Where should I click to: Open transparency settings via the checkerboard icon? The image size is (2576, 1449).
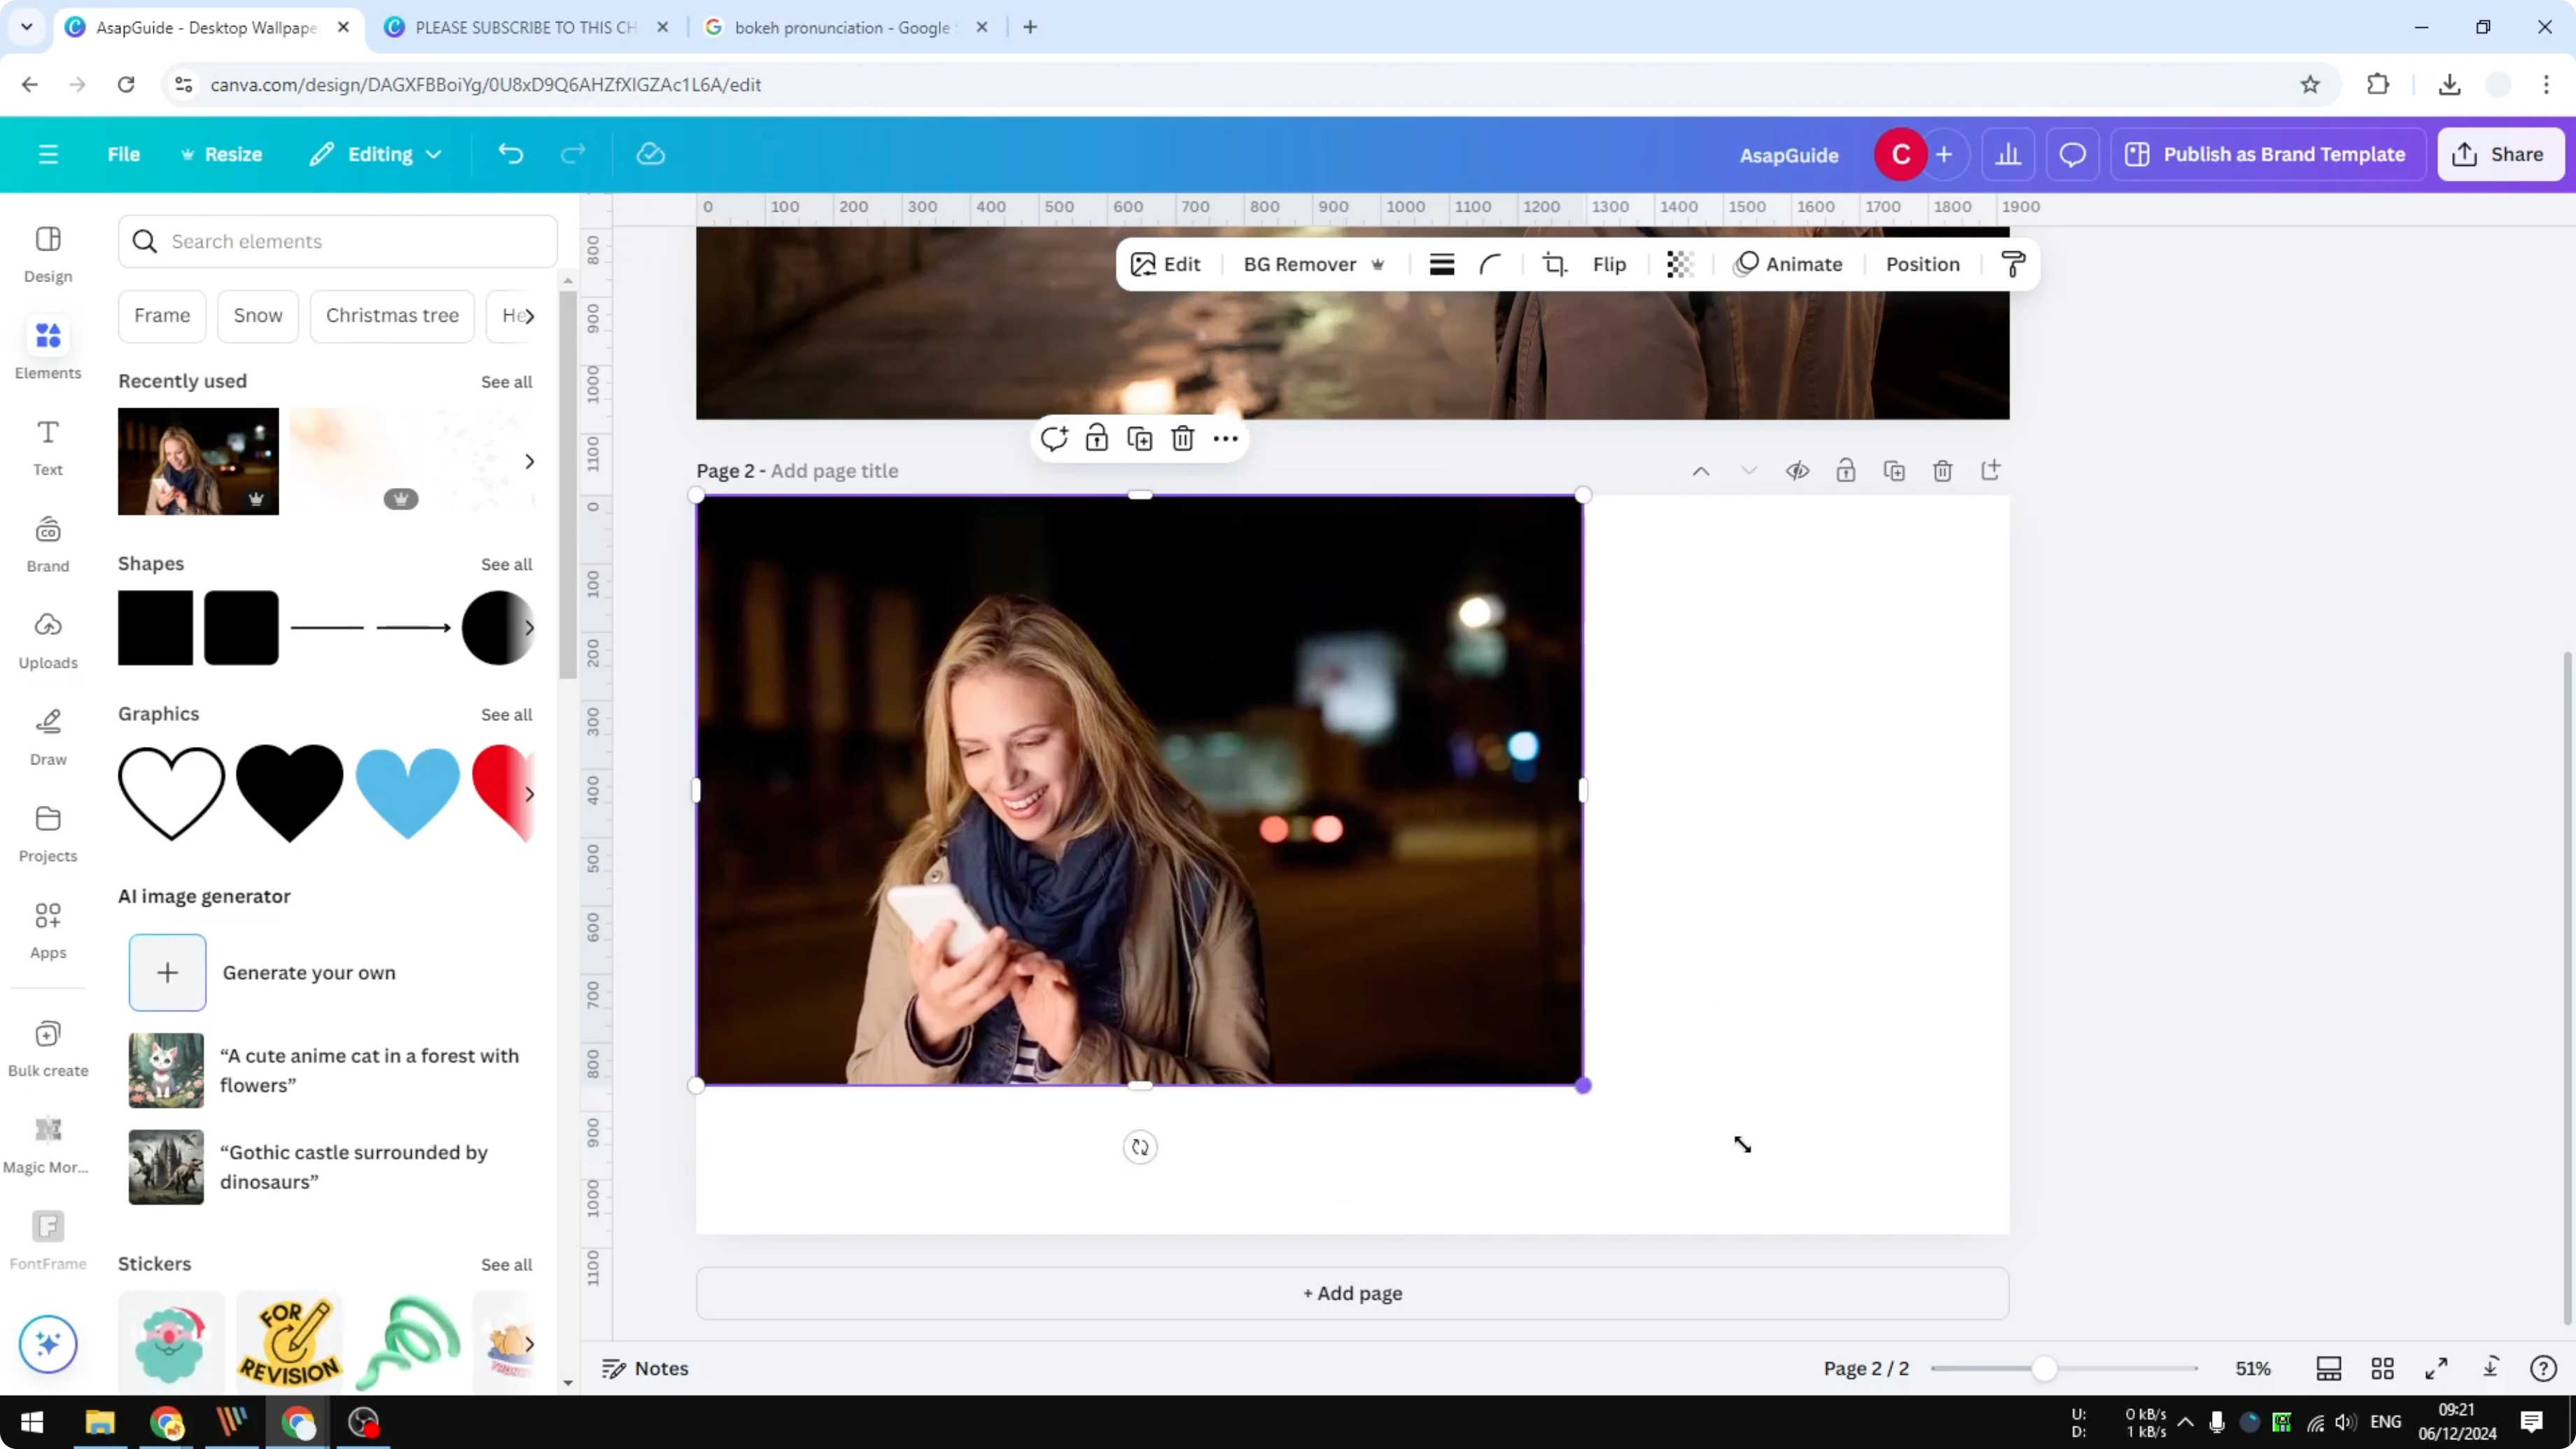(x=1679, y=264)
